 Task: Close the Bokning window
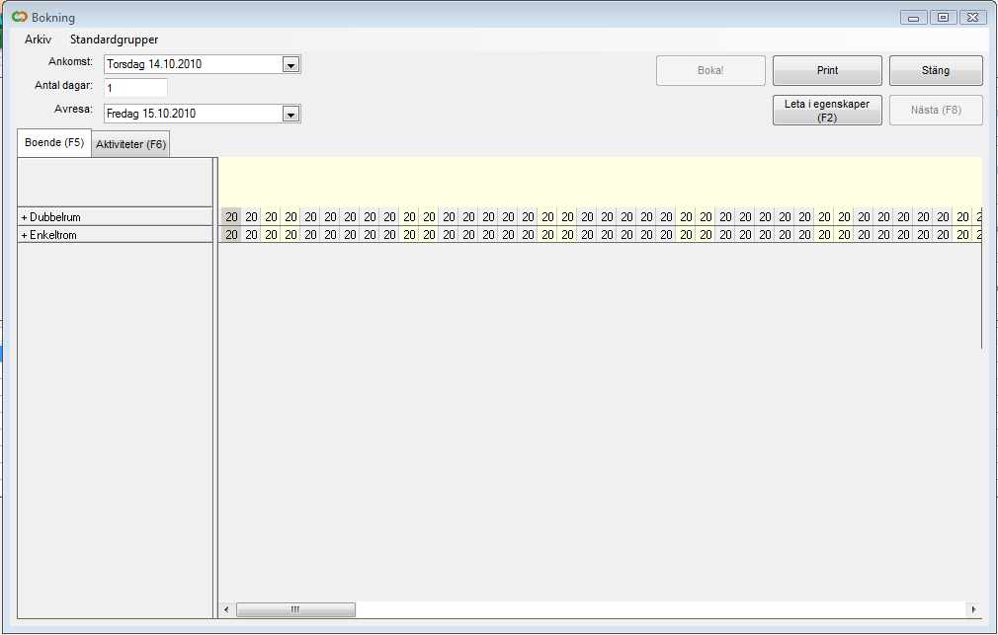click(972, 18)
